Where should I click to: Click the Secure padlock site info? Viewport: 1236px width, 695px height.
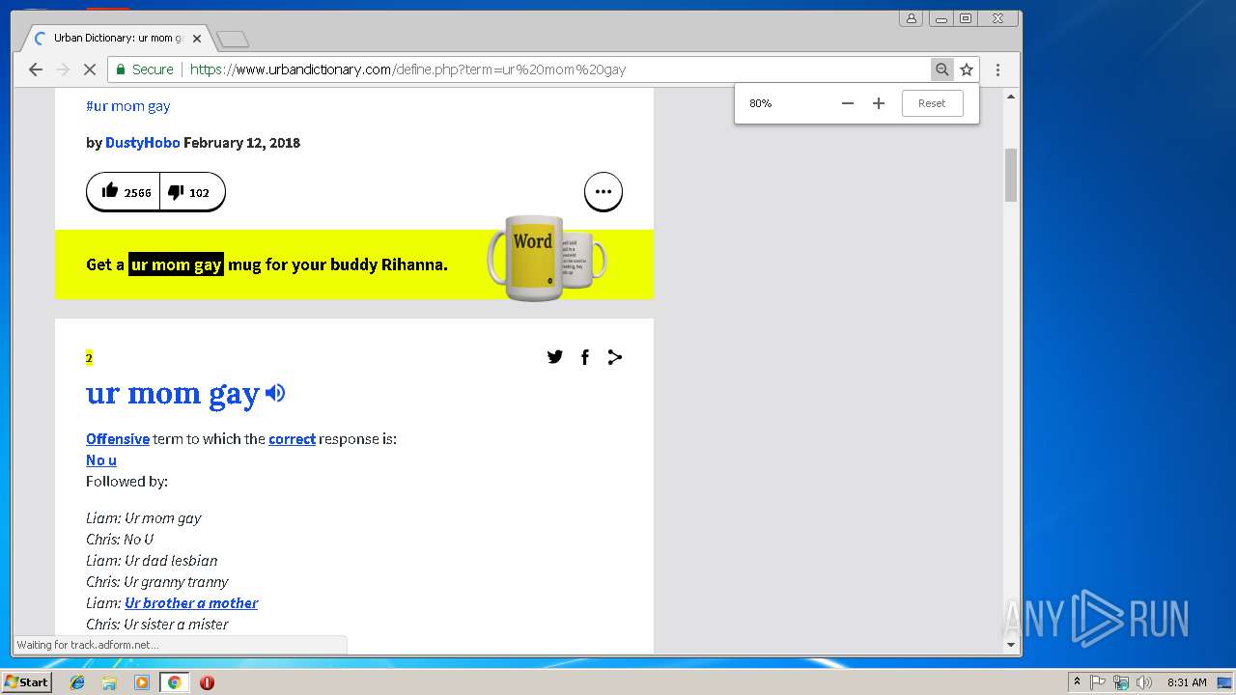tap(144, 69)
